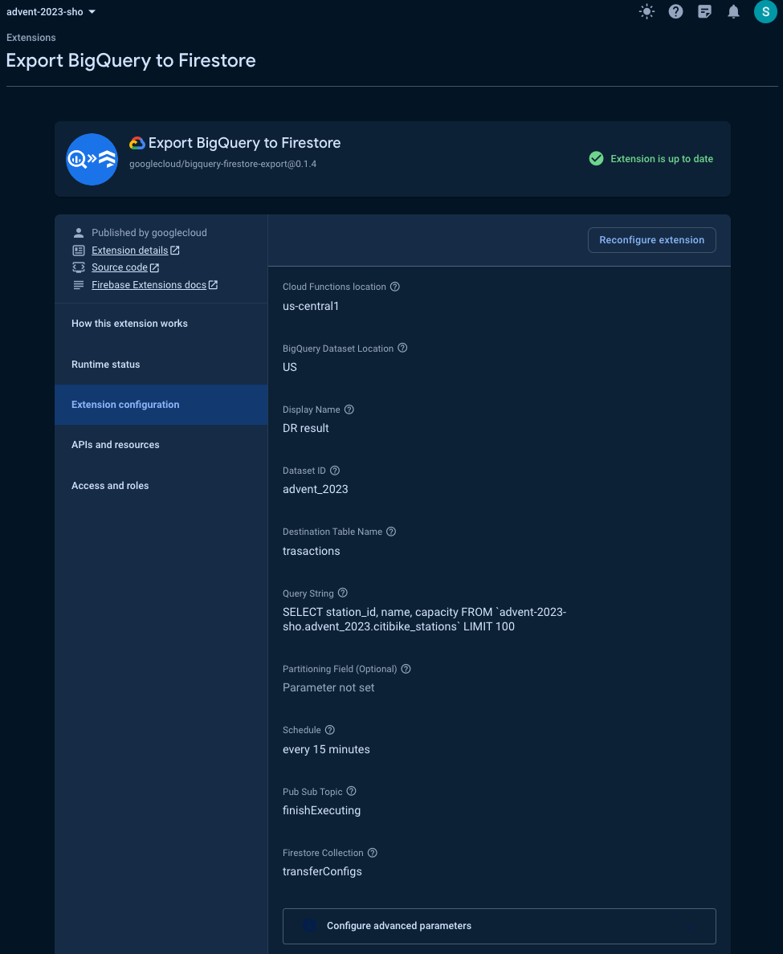The image size is (783, 954).
Task: Click the external-link icon after Extension details
Action: [175, 250]
